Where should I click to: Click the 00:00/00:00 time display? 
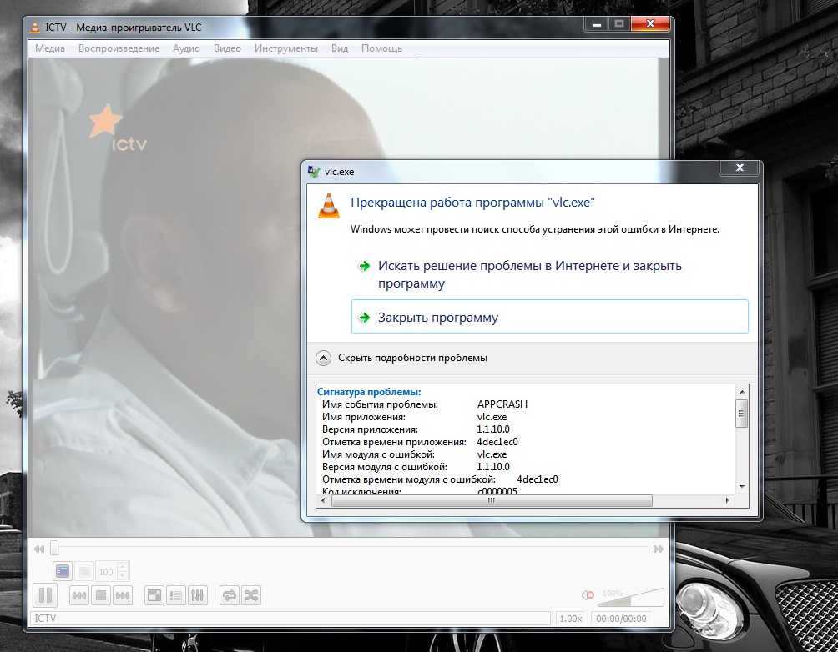(x=621, y=619)
